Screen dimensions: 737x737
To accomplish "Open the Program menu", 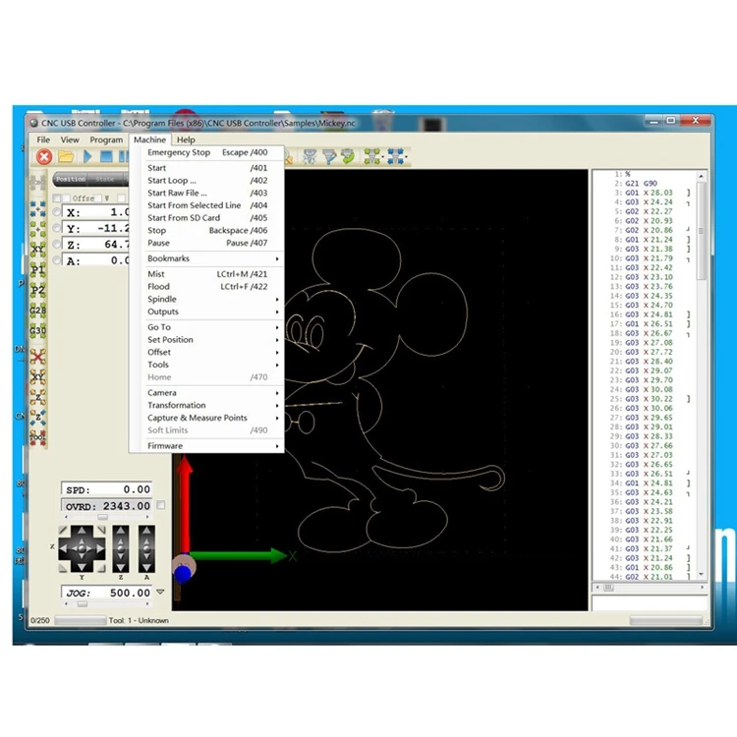I will (106, 140).
